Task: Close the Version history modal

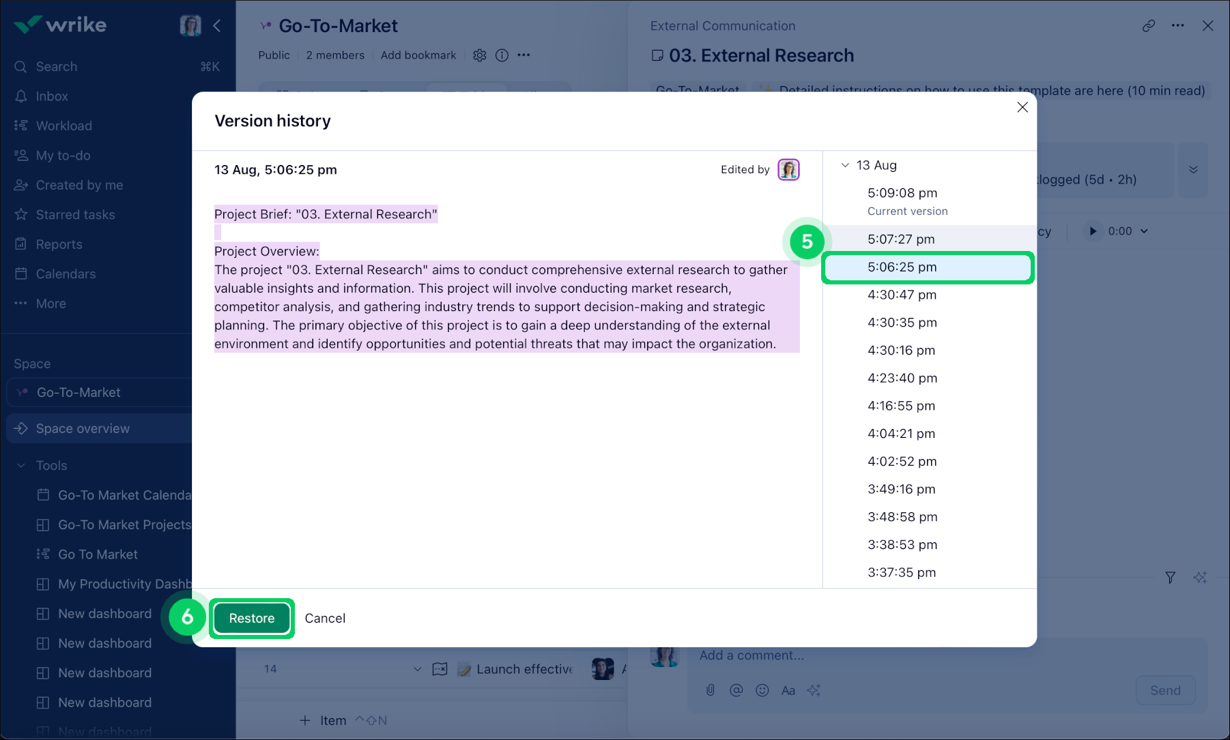Action: coord(1022,107)
